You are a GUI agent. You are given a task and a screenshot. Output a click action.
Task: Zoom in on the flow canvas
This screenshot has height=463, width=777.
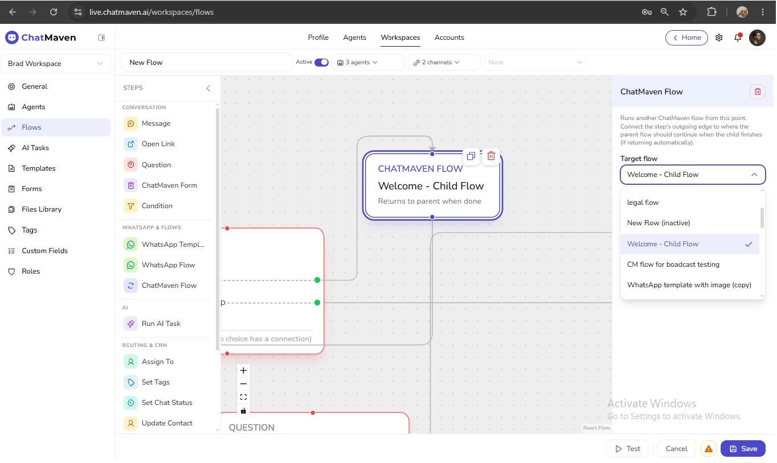click(244, 370)
